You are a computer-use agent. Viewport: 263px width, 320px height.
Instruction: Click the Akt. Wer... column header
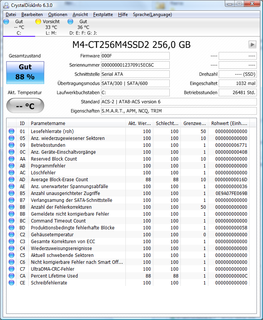tap(139, 123)
